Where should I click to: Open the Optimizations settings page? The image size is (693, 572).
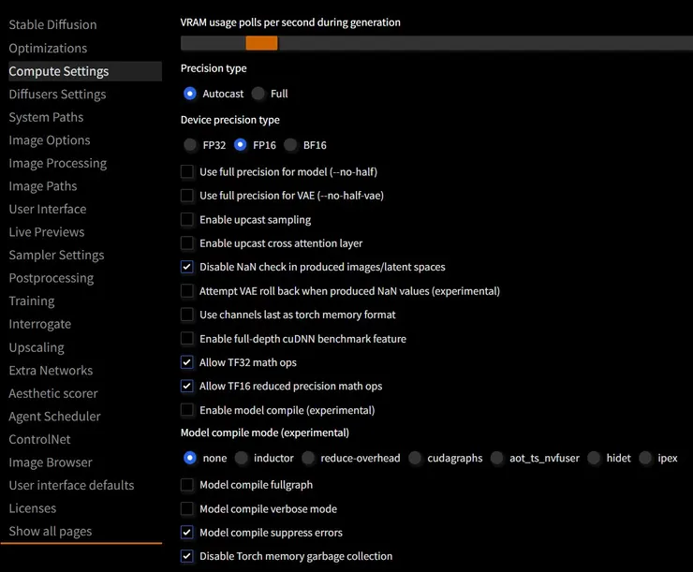[48, 48]
